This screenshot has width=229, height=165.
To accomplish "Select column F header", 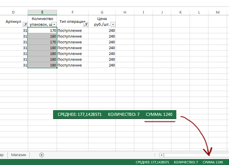I will pos(73,13).
